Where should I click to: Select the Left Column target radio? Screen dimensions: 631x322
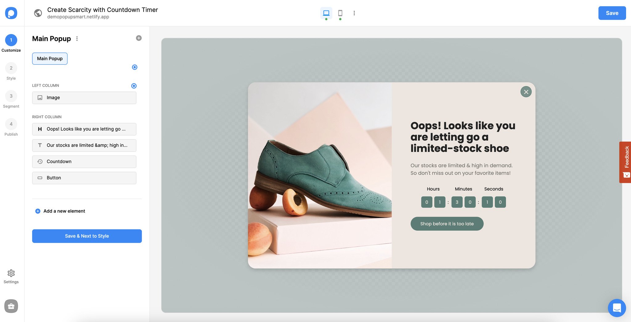pyautogui.click(x=134, y=86)
